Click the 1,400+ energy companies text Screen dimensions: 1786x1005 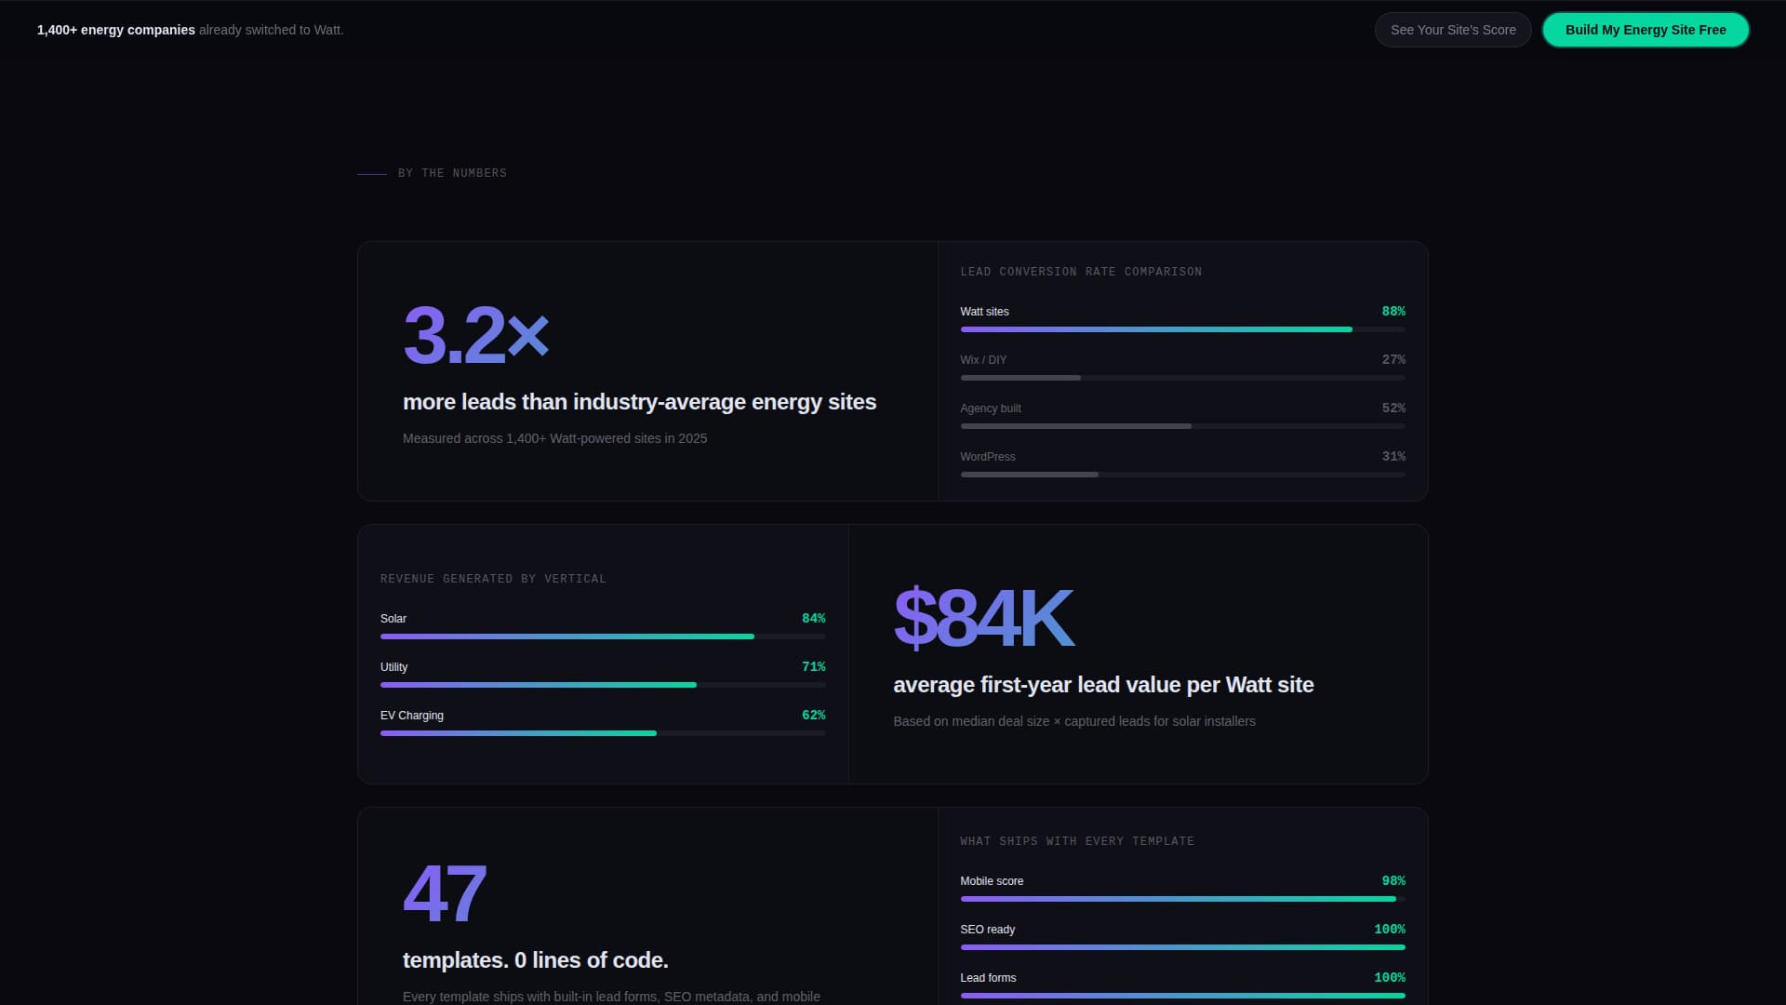click(x=115, y=29)
